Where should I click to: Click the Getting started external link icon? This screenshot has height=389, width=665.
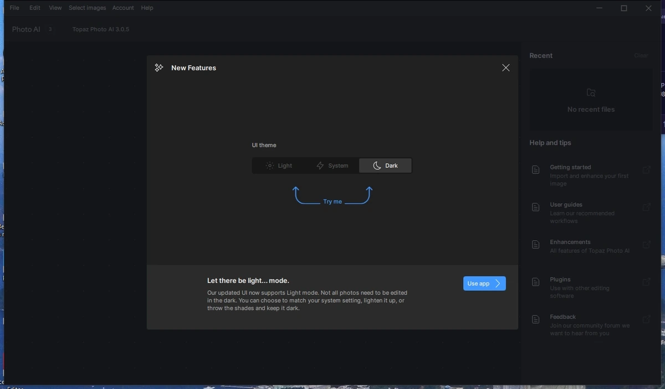pos(646,170)
